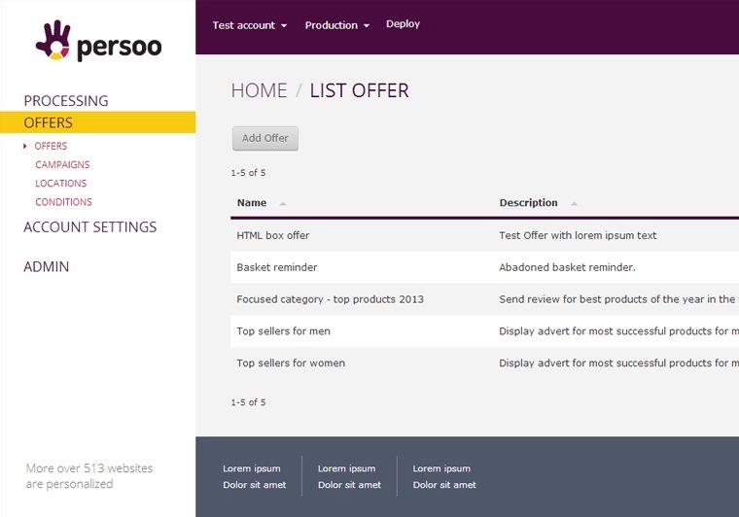The width and height of the screenshot is (739, 517).
Task: Select the Basket reminder offer row
Action: click(277, 267)
